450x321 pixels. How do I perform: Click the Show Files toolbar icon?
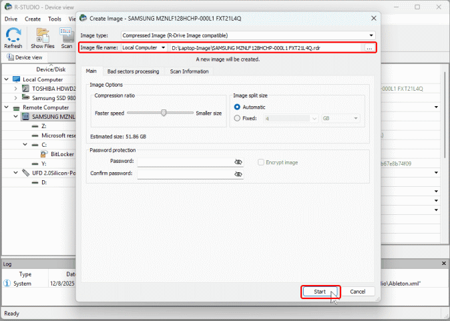click(x=43, y=37)
